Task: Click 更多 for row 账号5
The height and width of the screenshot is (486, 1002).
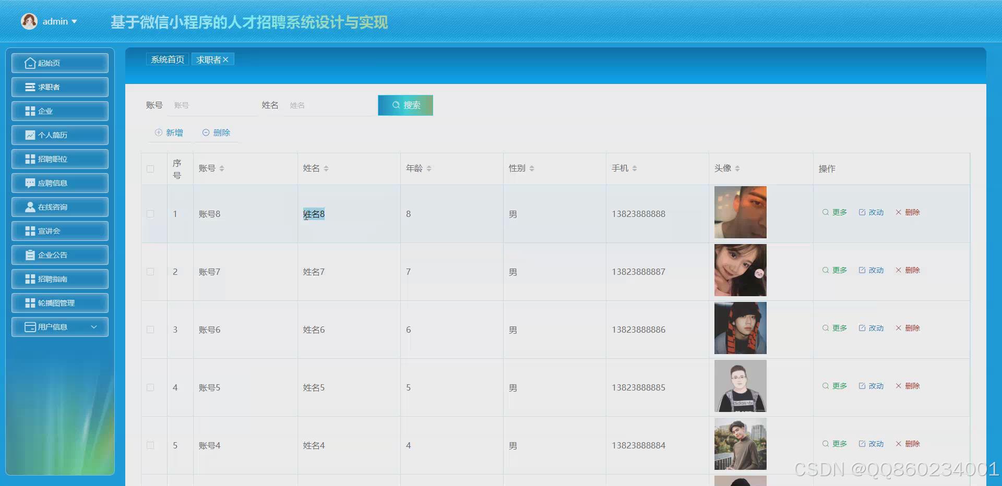Action: (834, 386)
